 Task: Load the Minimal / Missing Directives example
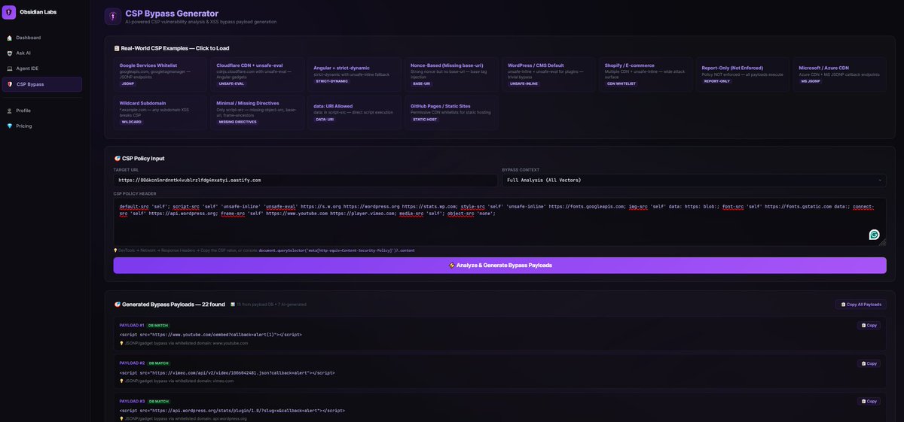[x=257, y=112]
